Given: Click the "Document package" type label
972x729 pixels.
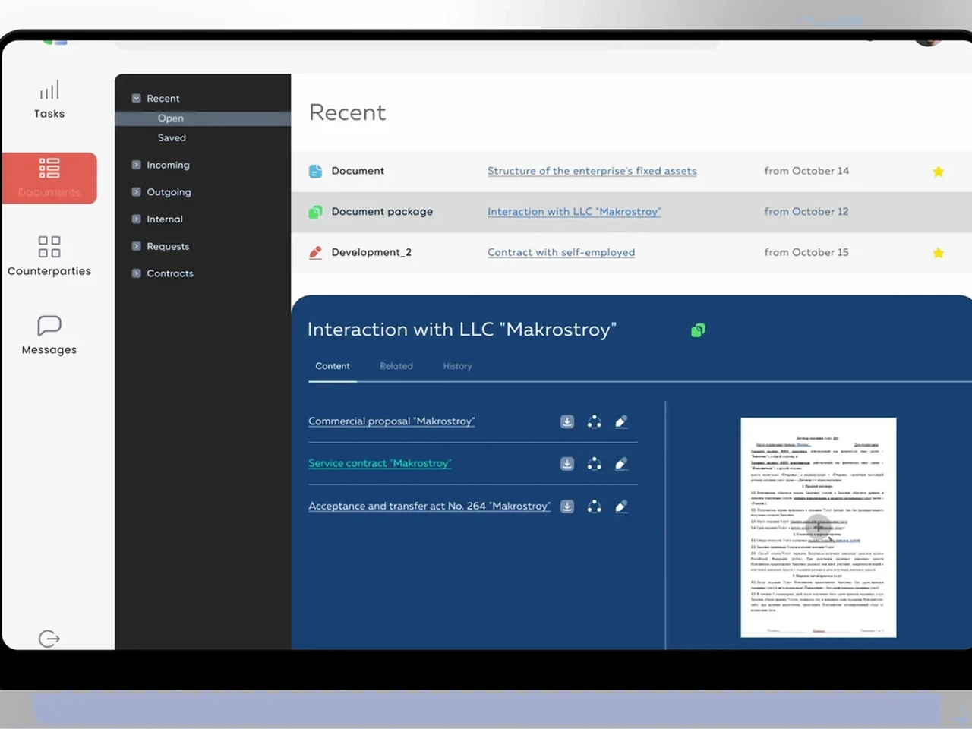Looking at the screenshot, I should [x=382, y=212].
